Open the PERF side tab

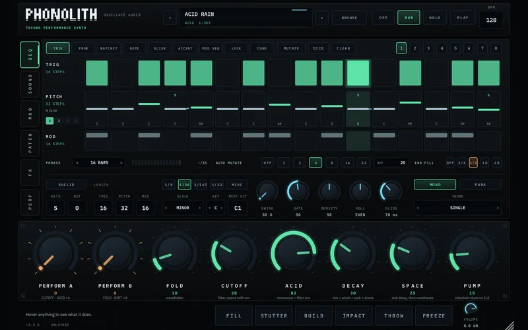coord(30,203)
